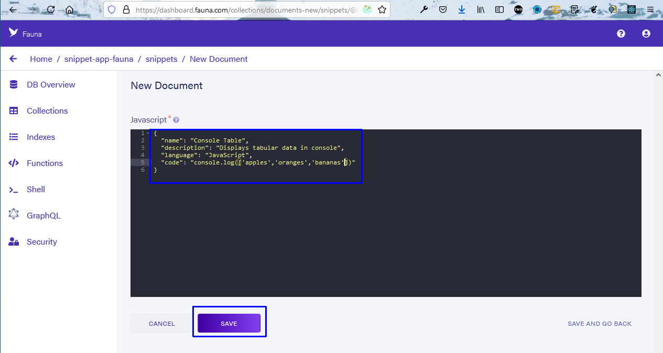This screenshot has height=353, width=663.
Task: Open the TWD extension
Action: pos(518,9)
